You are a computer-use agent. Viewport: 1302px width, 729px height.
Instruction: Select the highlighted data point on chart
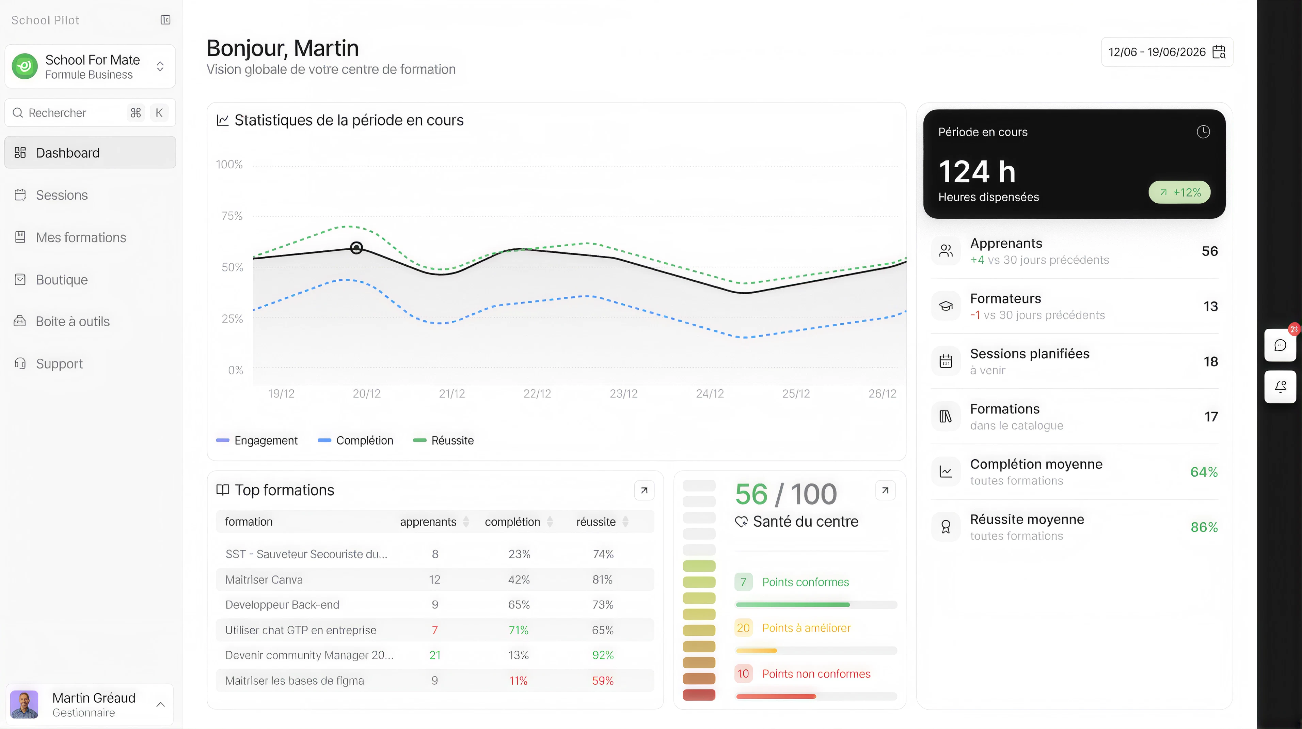pyautogui.click(x=356, y=248)
